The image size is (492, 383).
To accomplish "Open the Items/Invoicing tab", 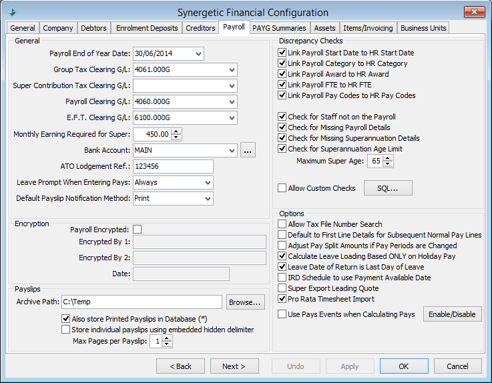I will (x=368, y=28).
